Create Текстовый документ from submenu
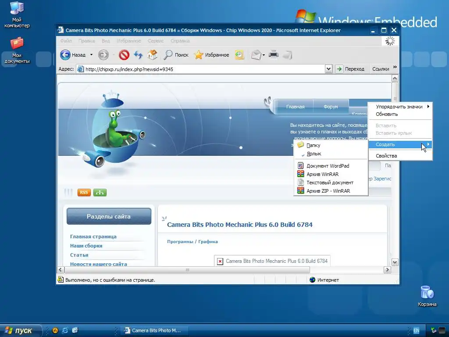Screen dimensions: 449x337 click(331, 182)
